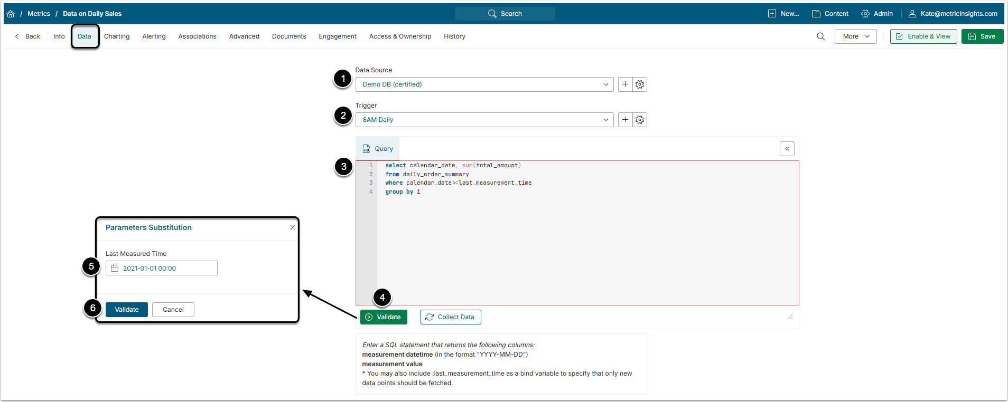The image size is (1008, 402).
Task: Open the More dropdown menu
Action: tap(855, 36)
